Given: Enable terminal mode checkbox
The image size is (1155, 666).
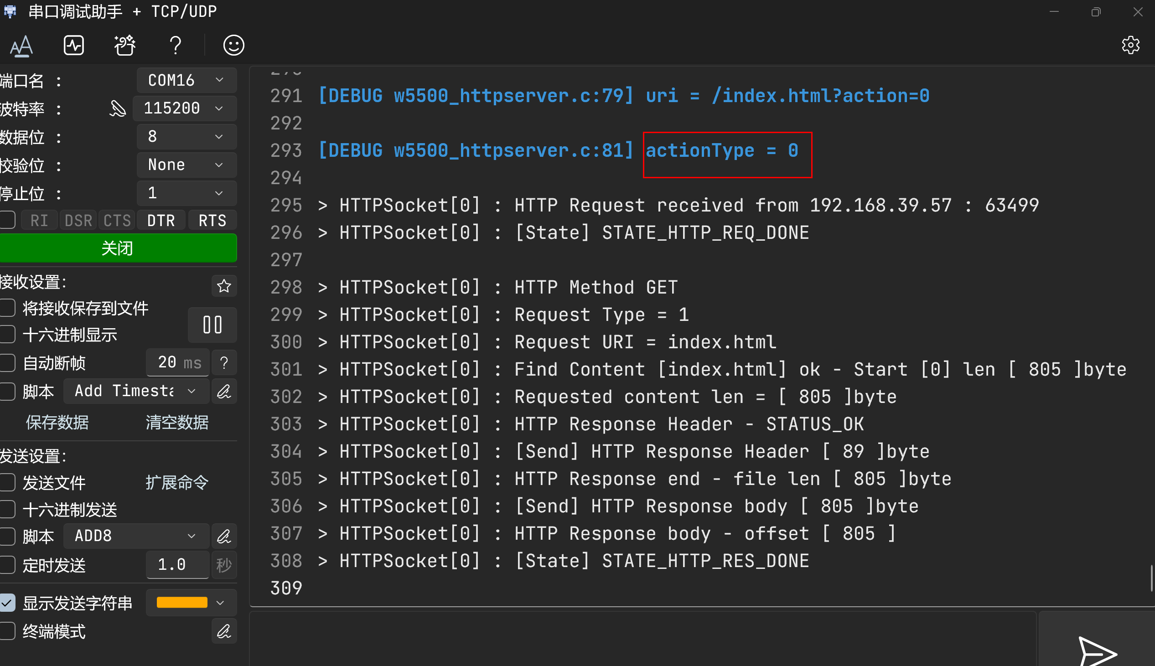Looking at the screenshot, I should point(7,631).
